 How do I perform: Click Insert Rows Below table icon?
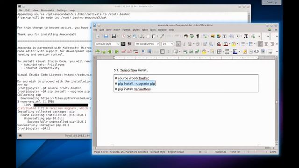104,51
